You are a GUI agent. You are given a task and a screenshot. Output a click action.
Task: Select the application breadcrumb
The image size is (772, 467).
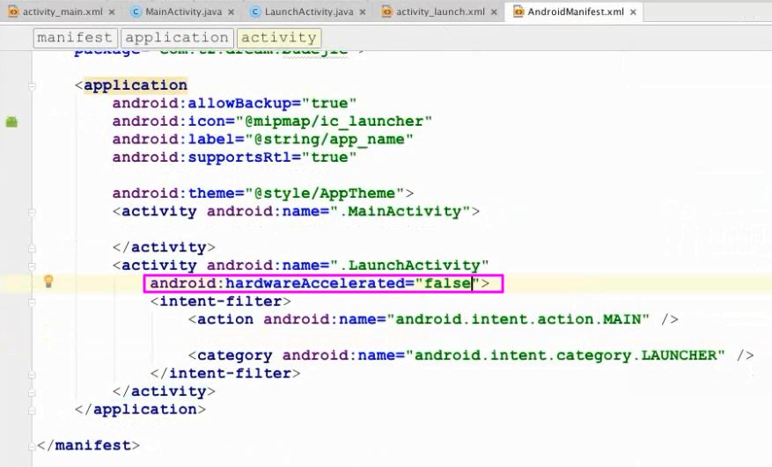coord(176,38)
